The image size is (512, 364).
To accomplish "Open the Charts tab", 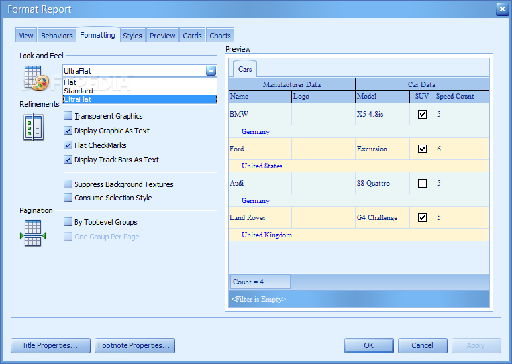I will pos(220,36).
